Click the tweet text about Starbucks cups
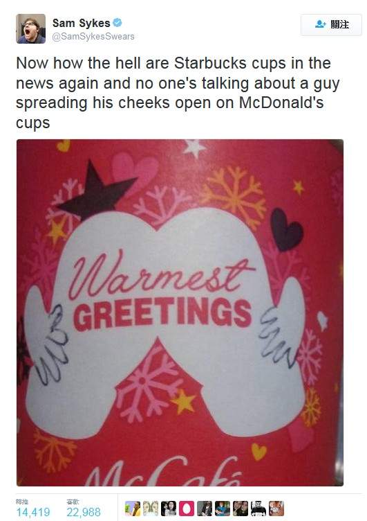The height and width of the screenshot is (521, 367). (178, 93)
